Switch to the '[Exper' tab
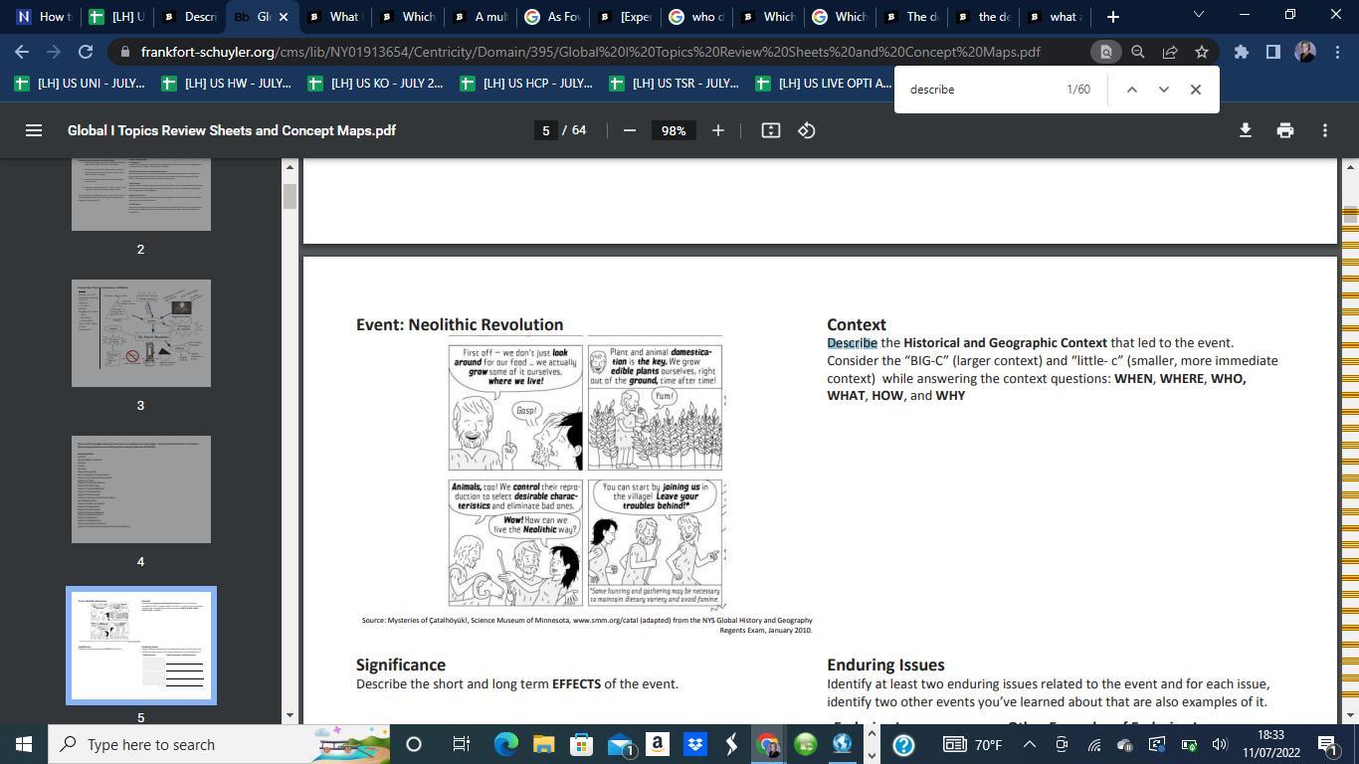1359x764 pixels. click(624, 16)
